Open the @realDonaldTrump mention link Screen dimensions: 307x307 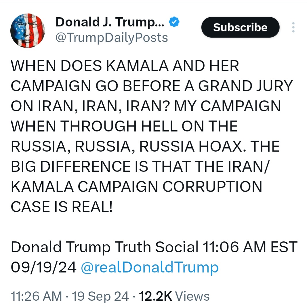pos(150,268)
